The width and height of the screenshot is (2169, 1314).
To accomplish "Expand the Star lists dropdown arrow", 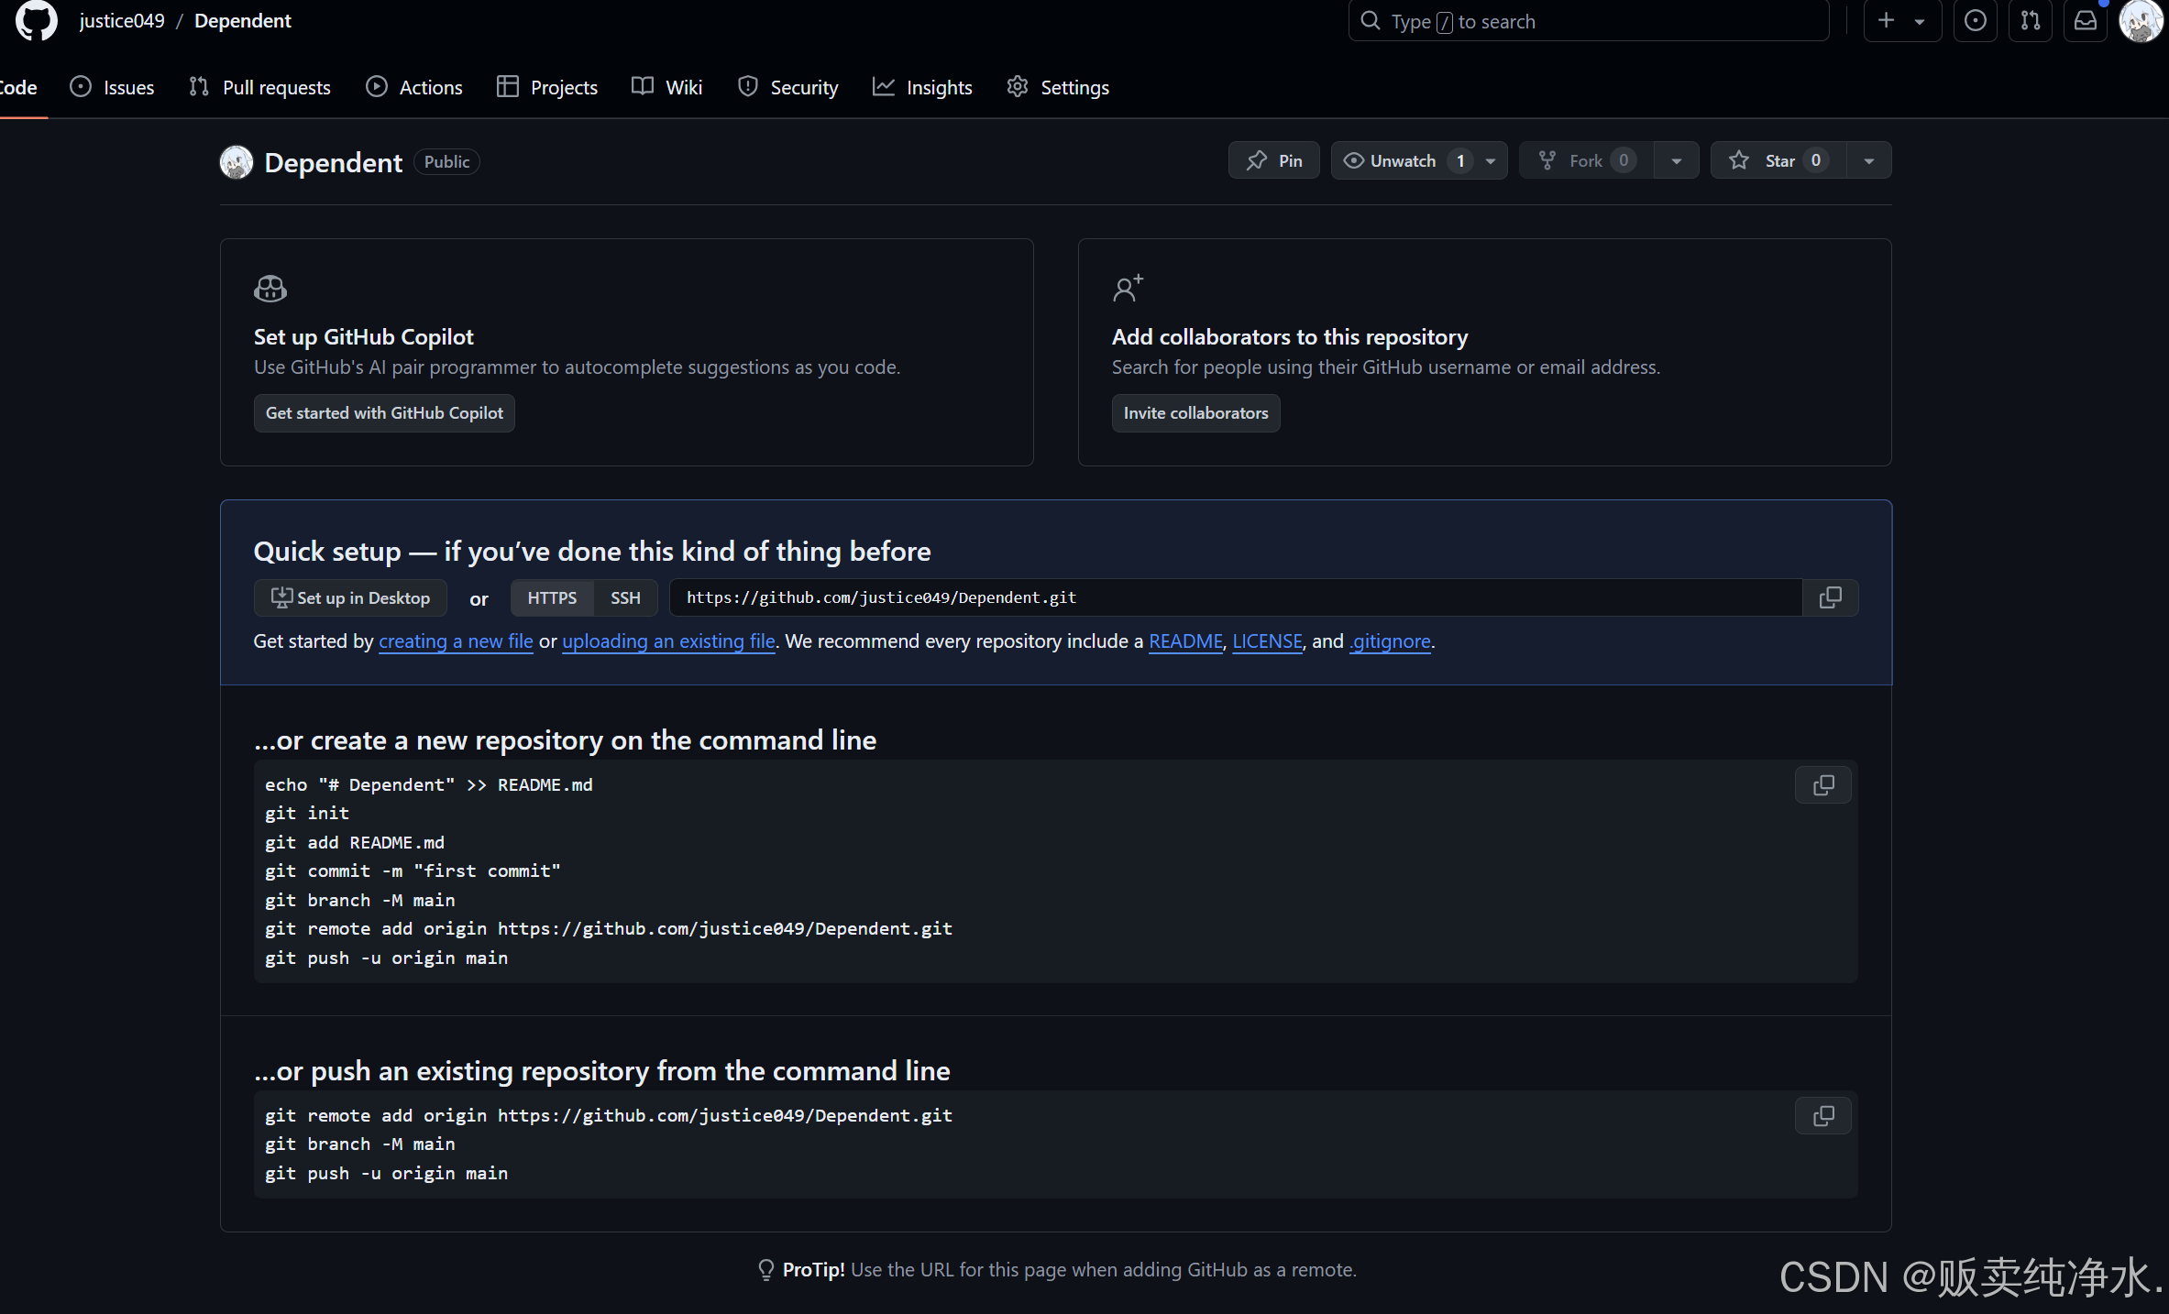I will (x=1869, y=161).
